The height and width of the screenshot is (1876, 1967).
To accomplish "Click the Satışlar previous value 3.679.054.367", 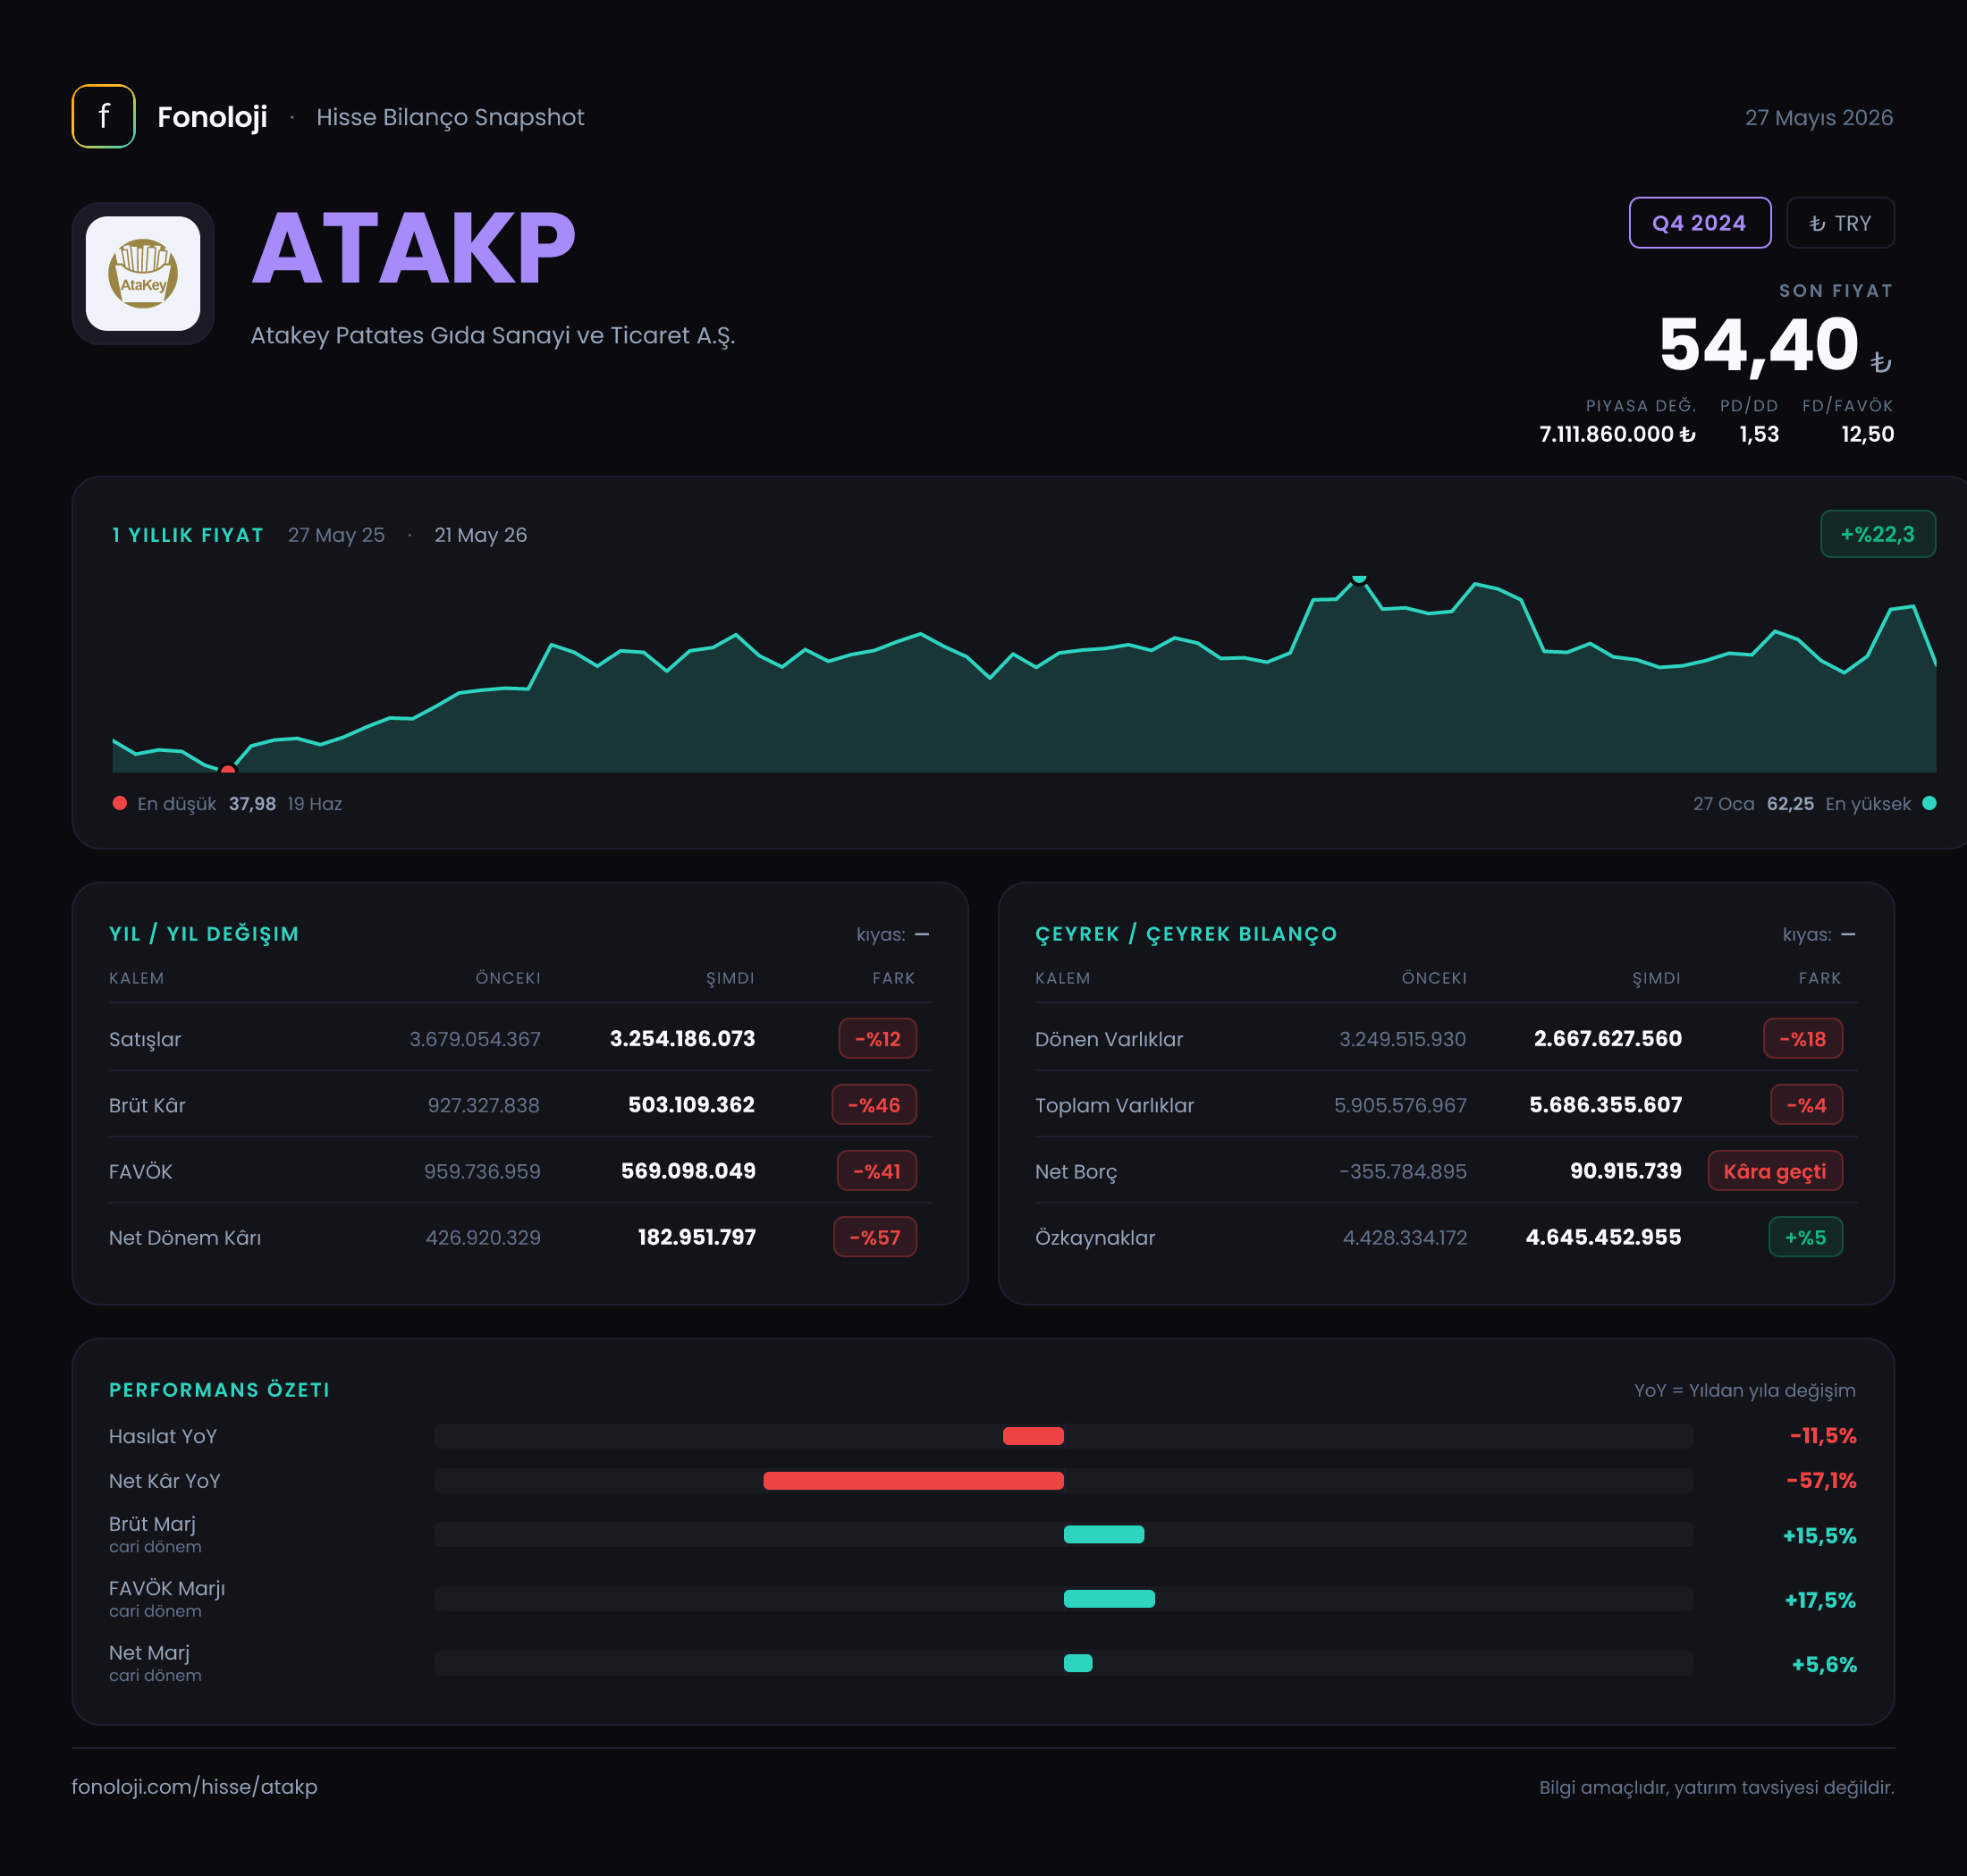I will point(474,1038).
